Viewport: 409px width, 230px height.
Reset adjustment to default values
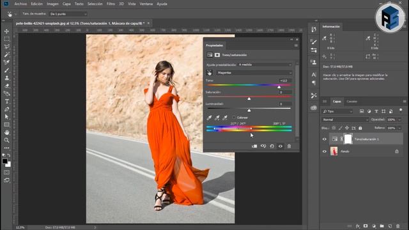point(272,146)
